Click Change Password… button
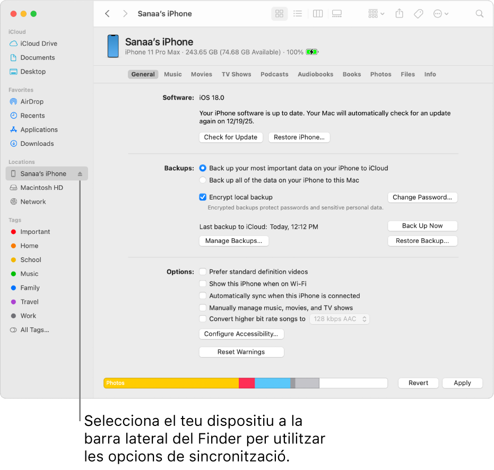 tap(422, 197)
